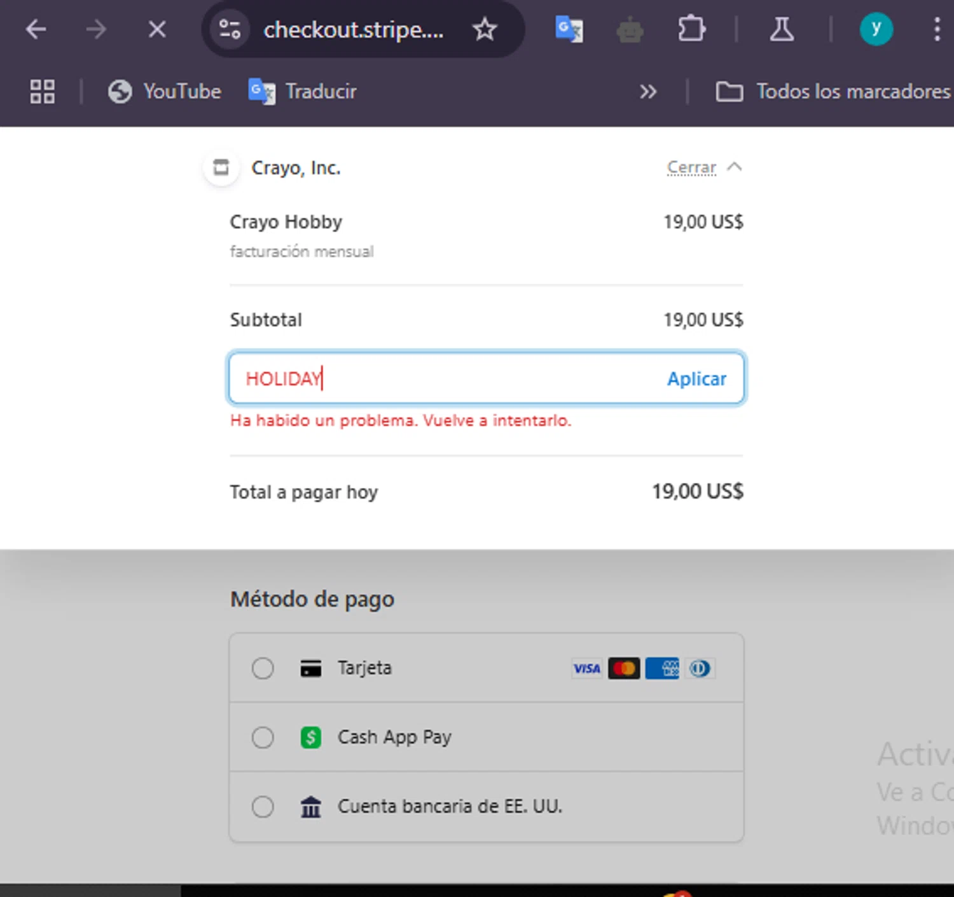This screenshot has width=954, height=897.
Task: Click the Cuenta bancaria de EE. UU. label
Action: click(x=450, y=807)
